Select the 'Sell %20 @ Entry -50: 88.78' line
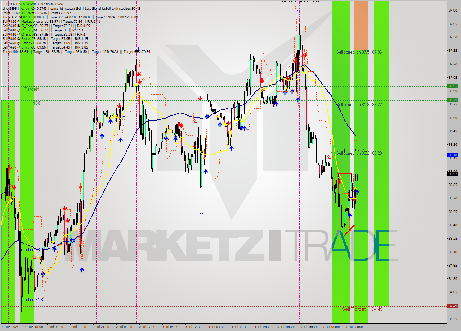This screenshot has height=331, width=461. point(45,43)
